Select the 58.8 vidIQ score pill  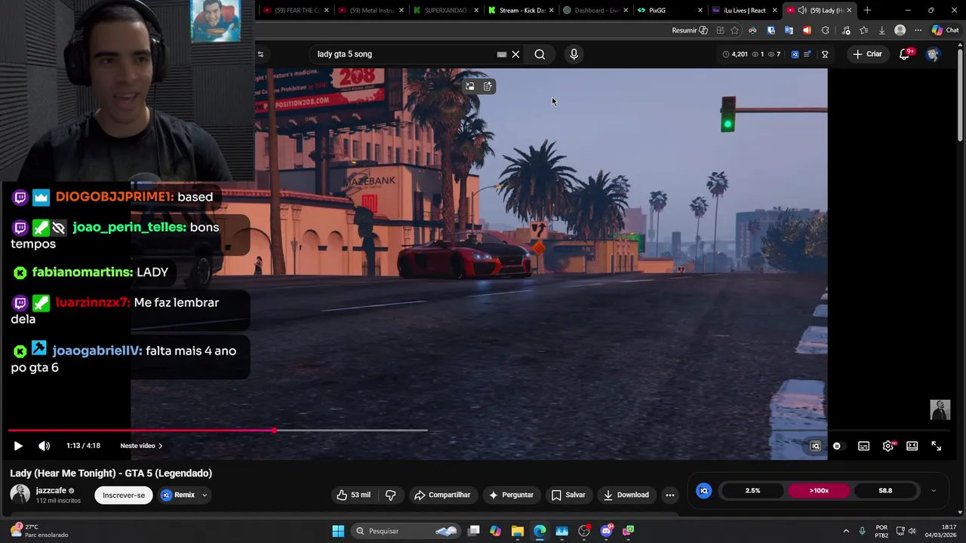point(885,491)
